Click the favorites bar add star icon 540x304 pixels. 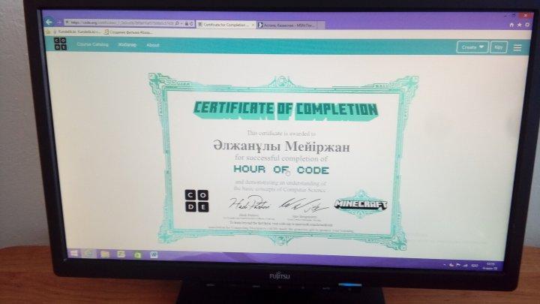49,32
